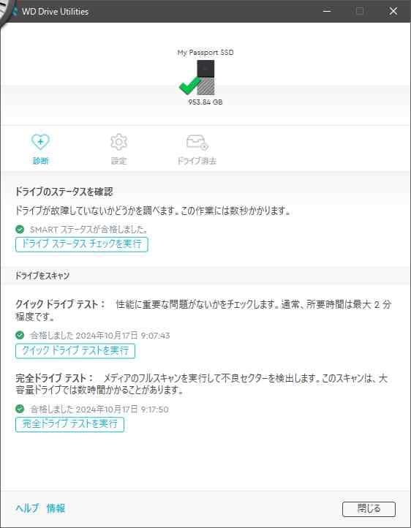Click the WD Drive Utilities title bar logo
The width and height of the screenshot is (411, 528).
pos(14,11)
